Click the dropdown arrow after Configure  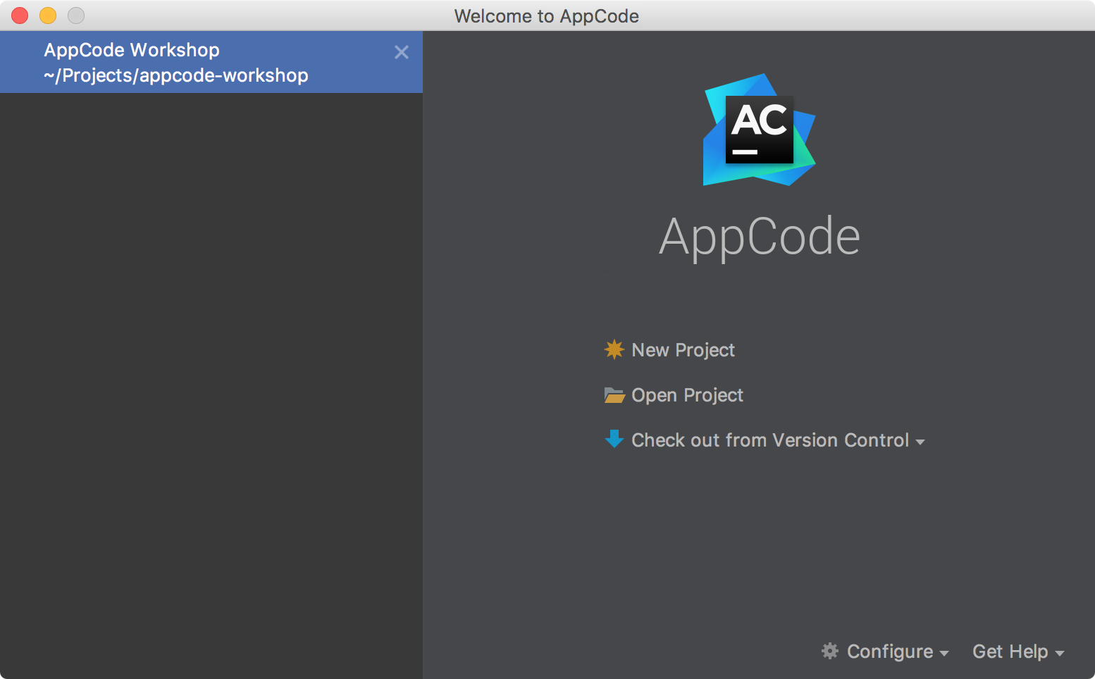click(944, 654)
